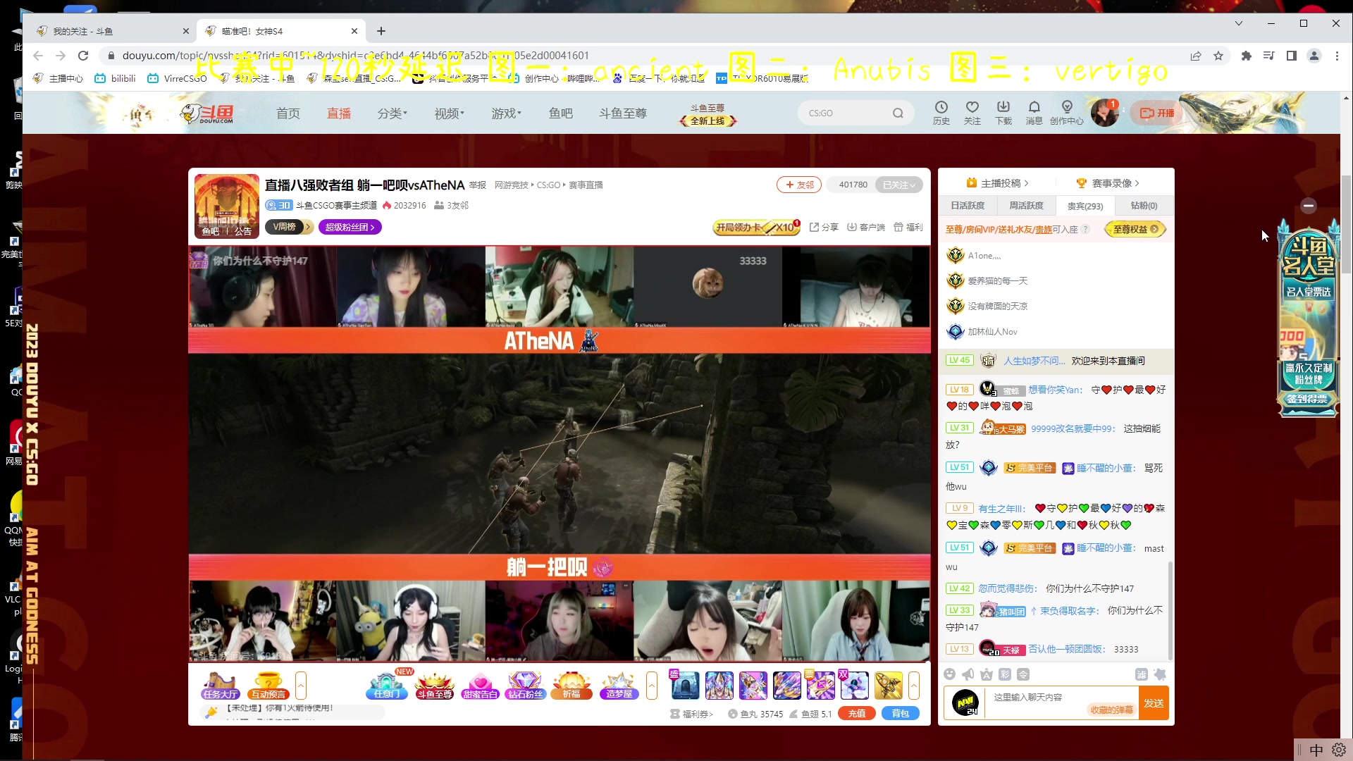Open 钻石粉丝 diamond fans icon

pos(526,685)
